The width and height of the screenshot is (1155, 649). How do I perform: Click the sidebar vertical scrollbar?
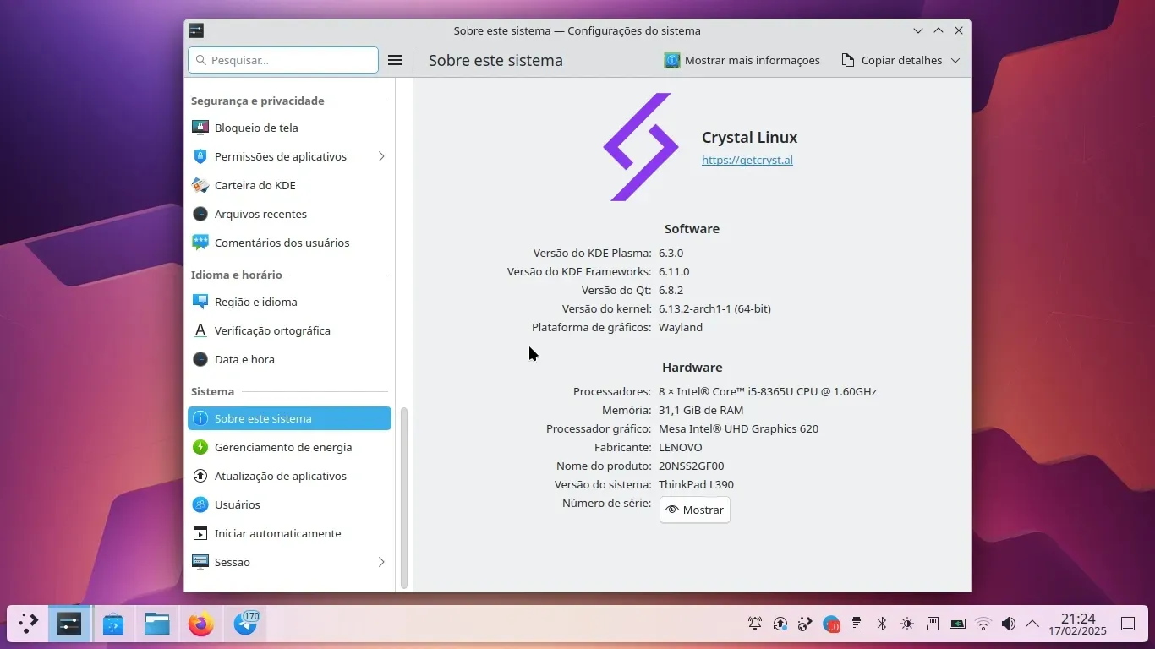point(403,497)
